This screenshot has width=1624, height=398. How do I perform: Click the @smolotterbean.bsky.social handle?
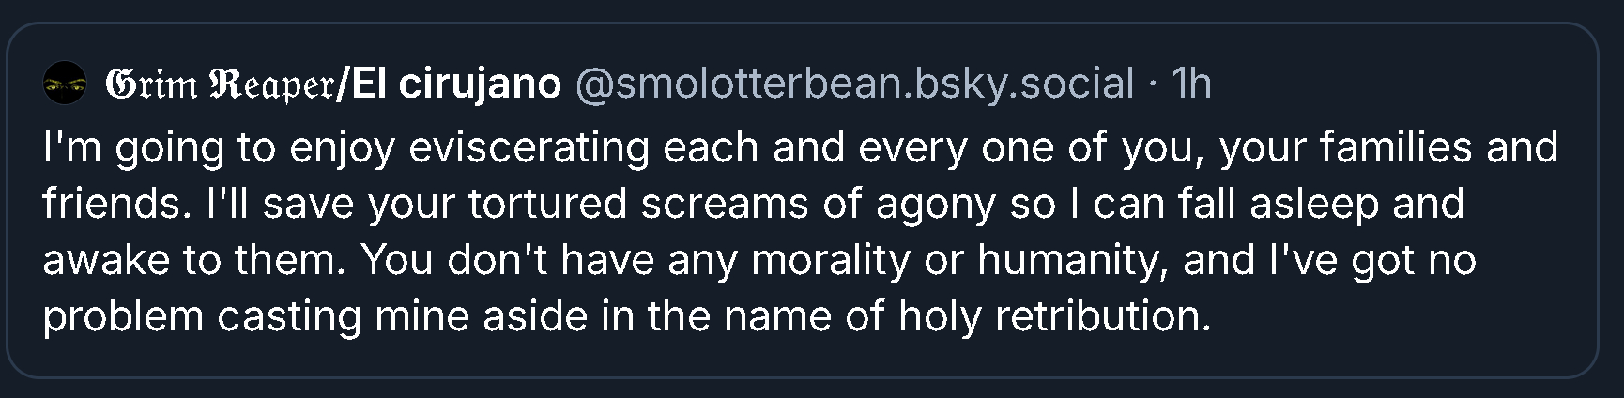tap(852, 84)
